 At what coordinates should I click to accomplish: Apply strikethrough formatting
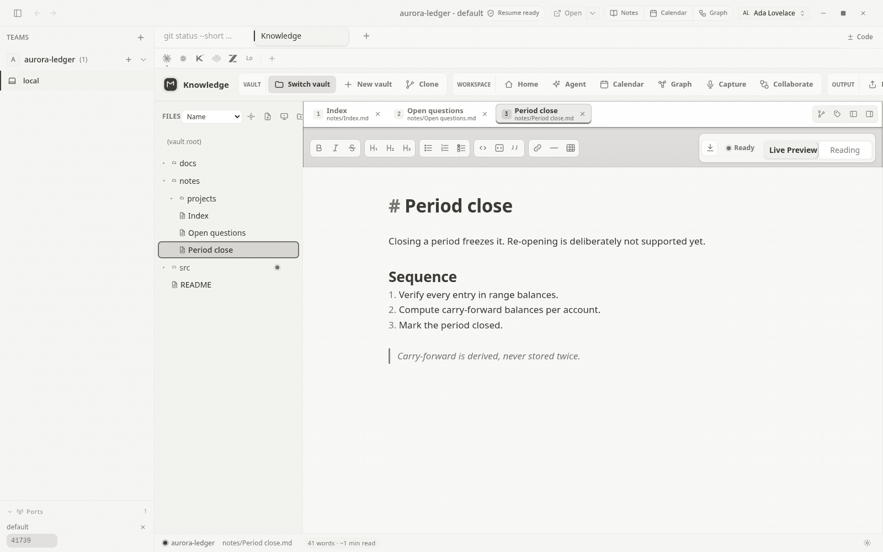(352, 148)
